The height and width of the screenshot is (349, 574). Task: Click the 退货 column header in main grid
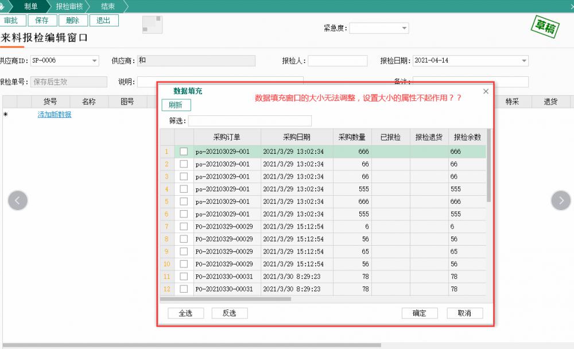point(550,102)
